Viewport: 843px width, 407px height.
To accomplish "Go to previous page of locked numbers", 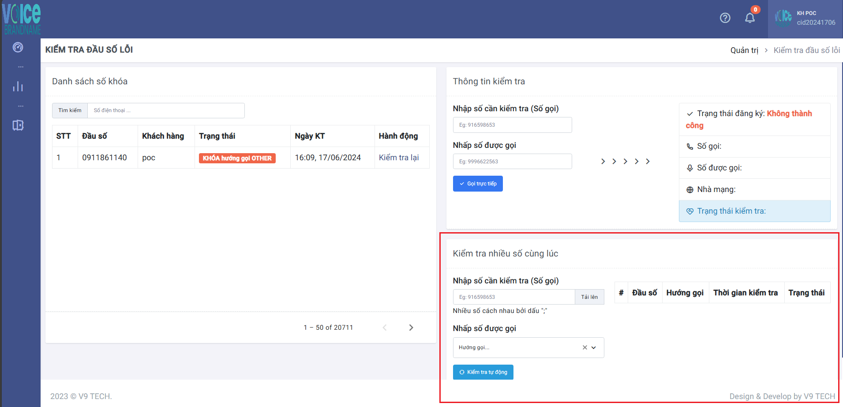I will click(385, 328).
